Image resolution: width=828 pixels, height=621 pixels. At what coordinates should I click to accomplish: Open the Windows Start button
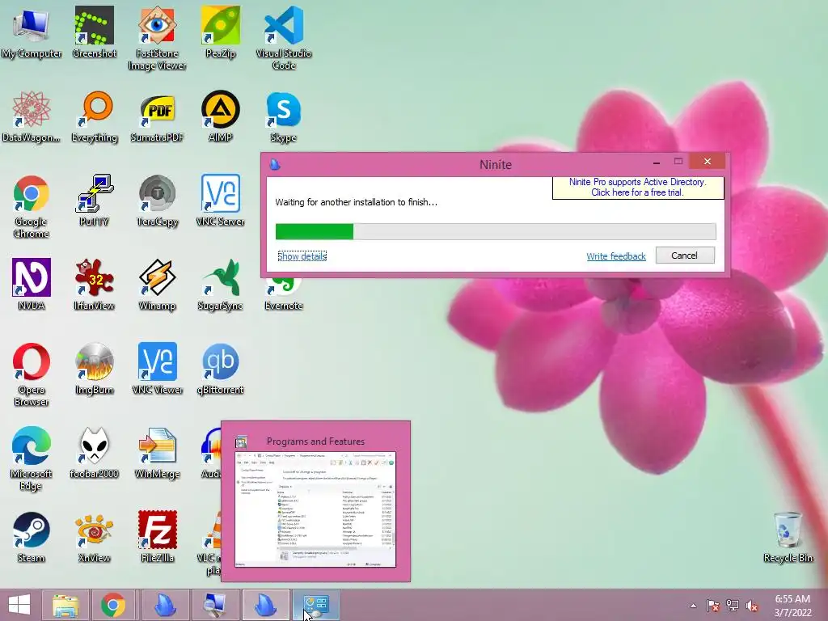[19, 605]
